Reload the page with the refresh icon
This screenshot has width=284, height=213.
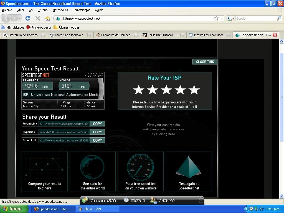coord(28,18)
